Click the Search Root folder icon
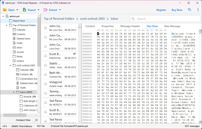The image size is (202, 129). coord(11,21)
